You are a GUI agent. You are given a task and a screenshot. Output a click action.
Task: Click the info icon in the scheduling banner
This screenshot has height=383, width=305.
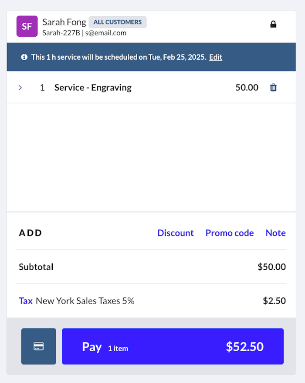[24, 57]
